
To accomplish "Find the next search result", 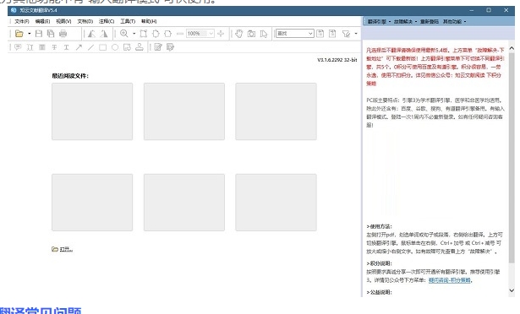I will 332,34.
